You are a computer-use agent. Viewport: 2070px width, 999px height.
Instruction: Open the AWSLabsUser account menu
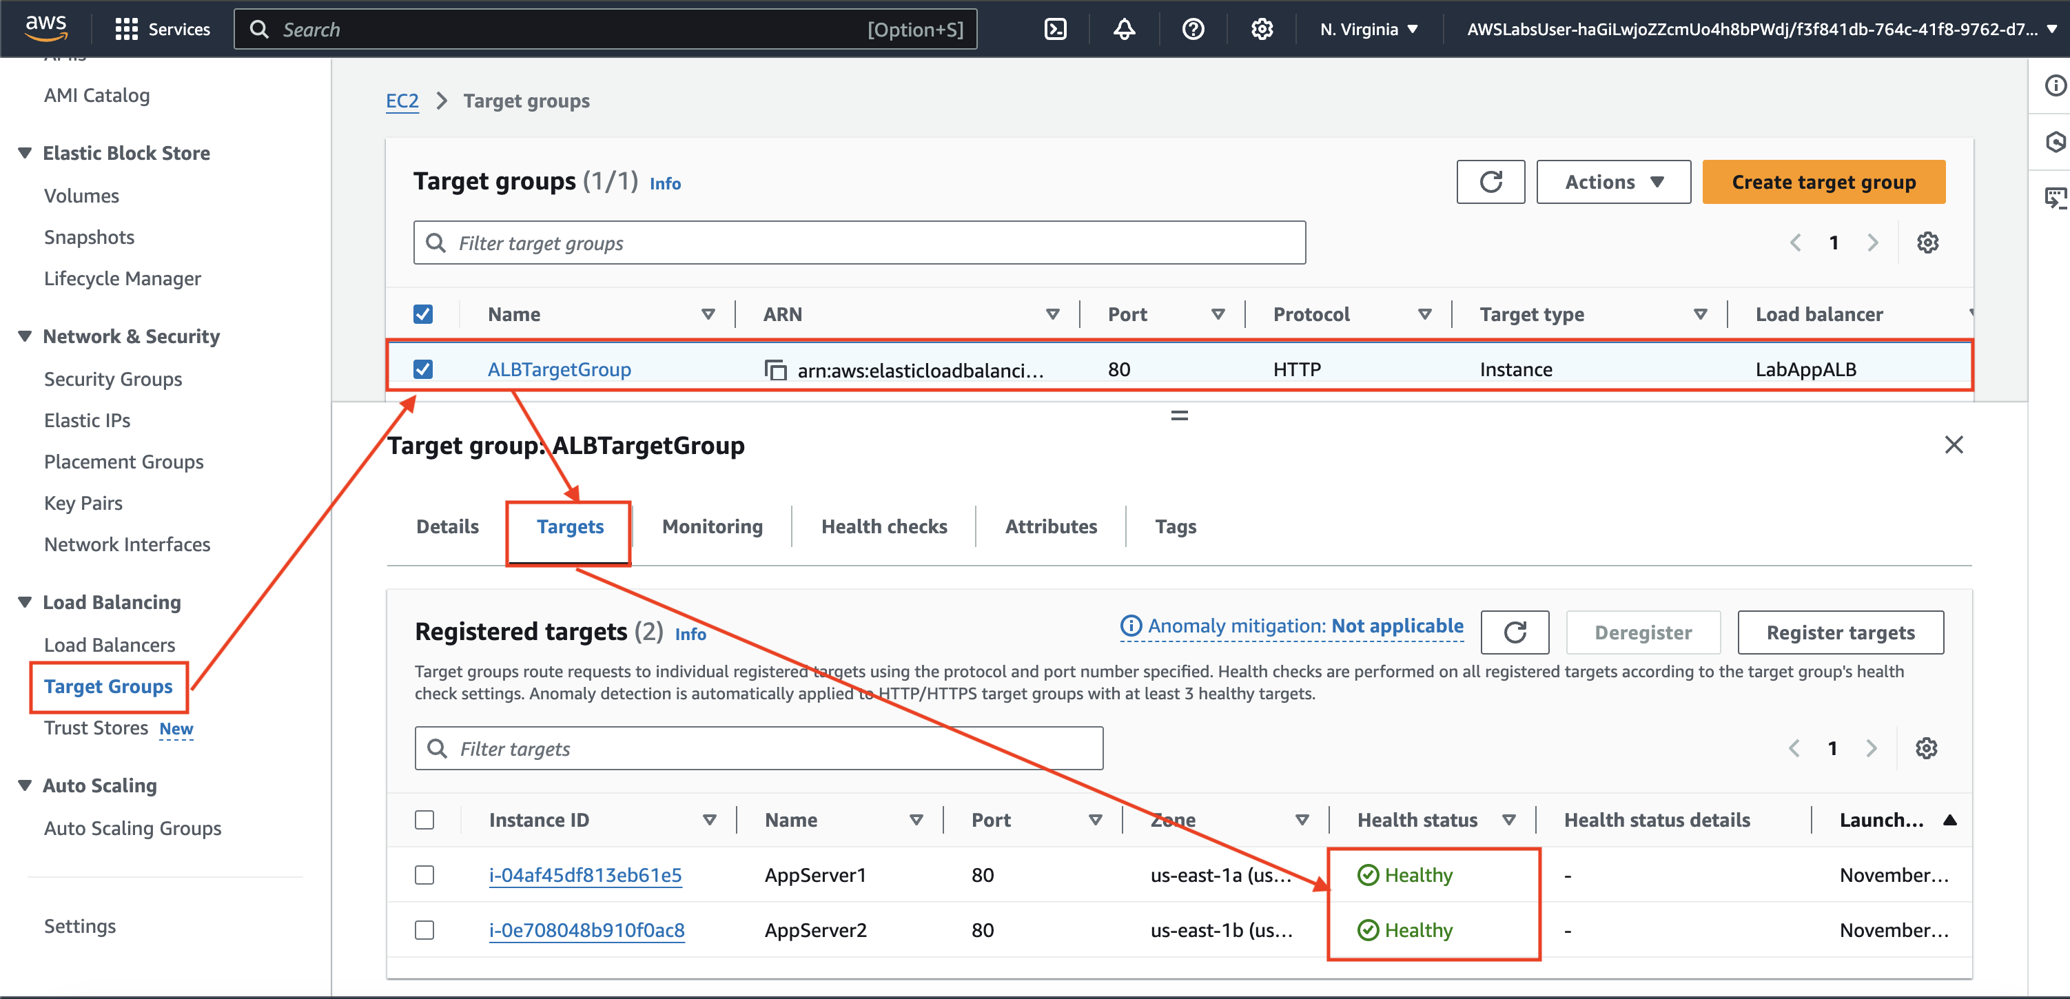[x=1762, y=30]
